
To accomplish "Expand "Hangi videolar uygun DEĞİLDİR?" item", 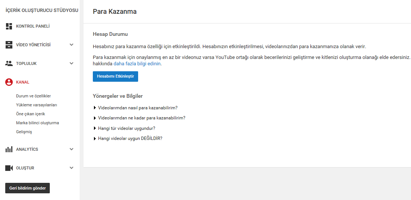I will coord(128,138).
